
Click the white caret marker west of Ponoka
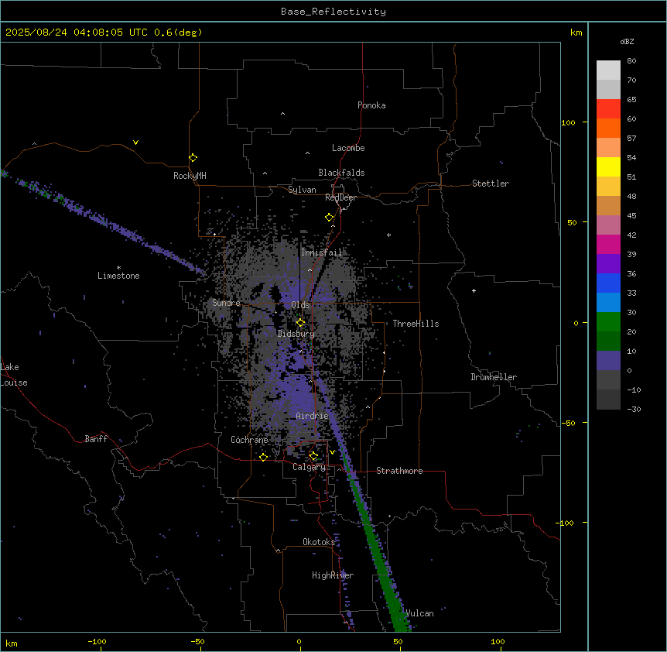coord(283,114)
